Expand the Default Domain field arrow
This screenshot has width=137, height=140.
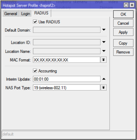[x=104, y=30]
